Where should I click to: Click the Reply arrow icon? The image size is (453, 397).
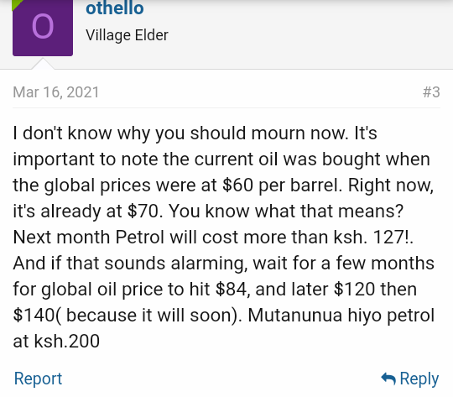point(388,379)
